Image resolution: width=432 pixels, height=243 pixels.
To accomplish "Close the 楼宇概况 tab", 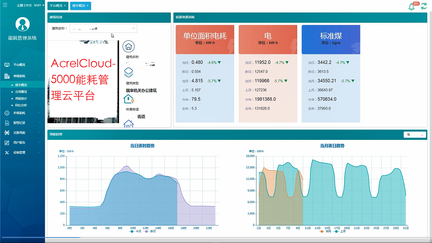I will point(88,6).
